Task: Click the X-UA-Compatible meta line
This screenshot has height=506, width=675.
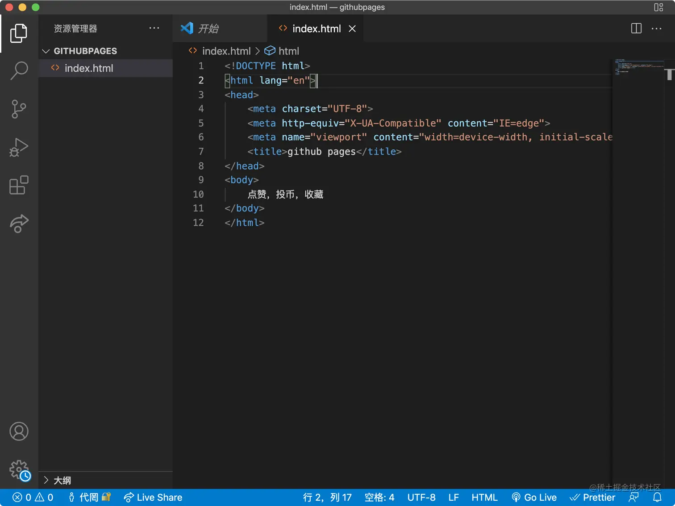Action: pos(399,123)
